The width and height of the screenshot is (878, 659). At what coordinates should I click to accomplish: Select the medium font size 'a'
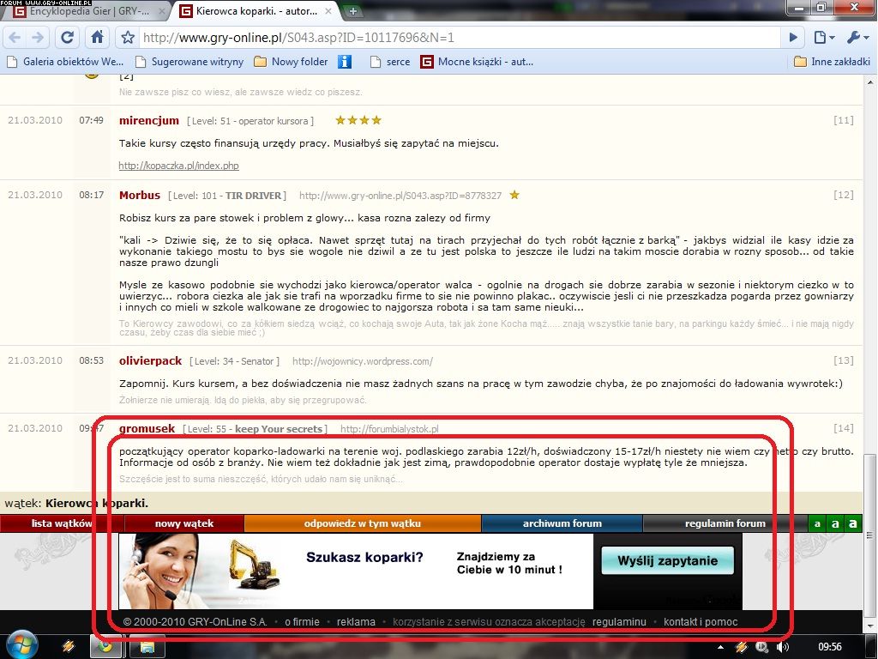pos(835,524)
